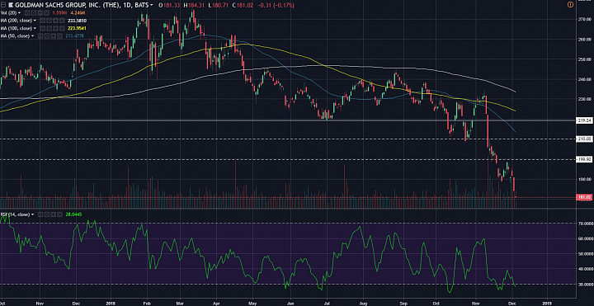The image size is (594, 306).
Task: Remove the Vol (20) indicator with X icon
Action: point(46,12)
